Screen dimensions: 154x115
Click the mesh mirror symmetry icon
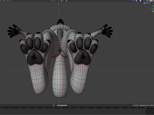143,3
